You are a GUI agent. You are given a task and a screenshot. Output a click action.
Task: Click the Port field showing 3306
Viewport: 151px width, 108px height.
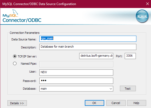(130, 56)
